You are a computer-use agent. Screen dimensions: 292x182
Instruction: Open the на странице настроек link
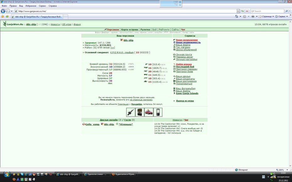(x=141, y=100)
